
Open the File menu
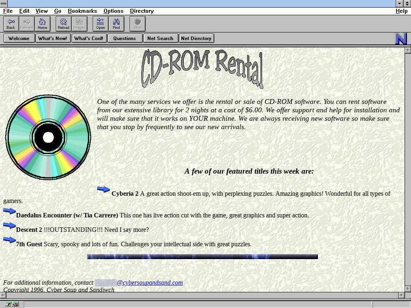point(8,11)
